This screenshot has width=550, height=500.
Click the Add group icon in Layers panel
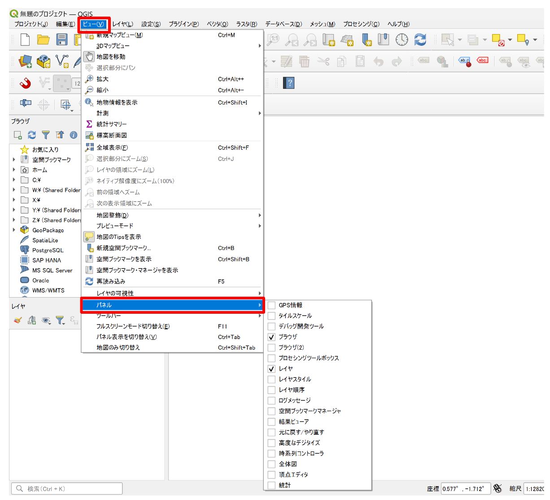[32, 320]
